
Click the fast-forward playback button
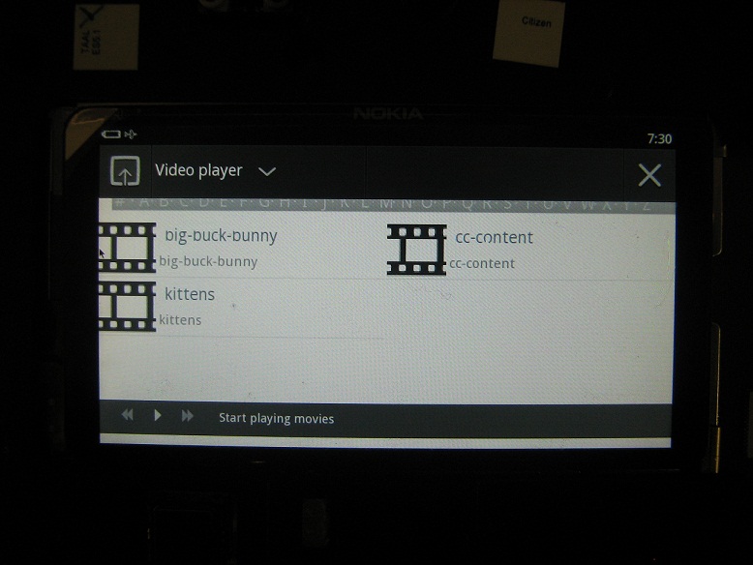(x=188, y=415)
